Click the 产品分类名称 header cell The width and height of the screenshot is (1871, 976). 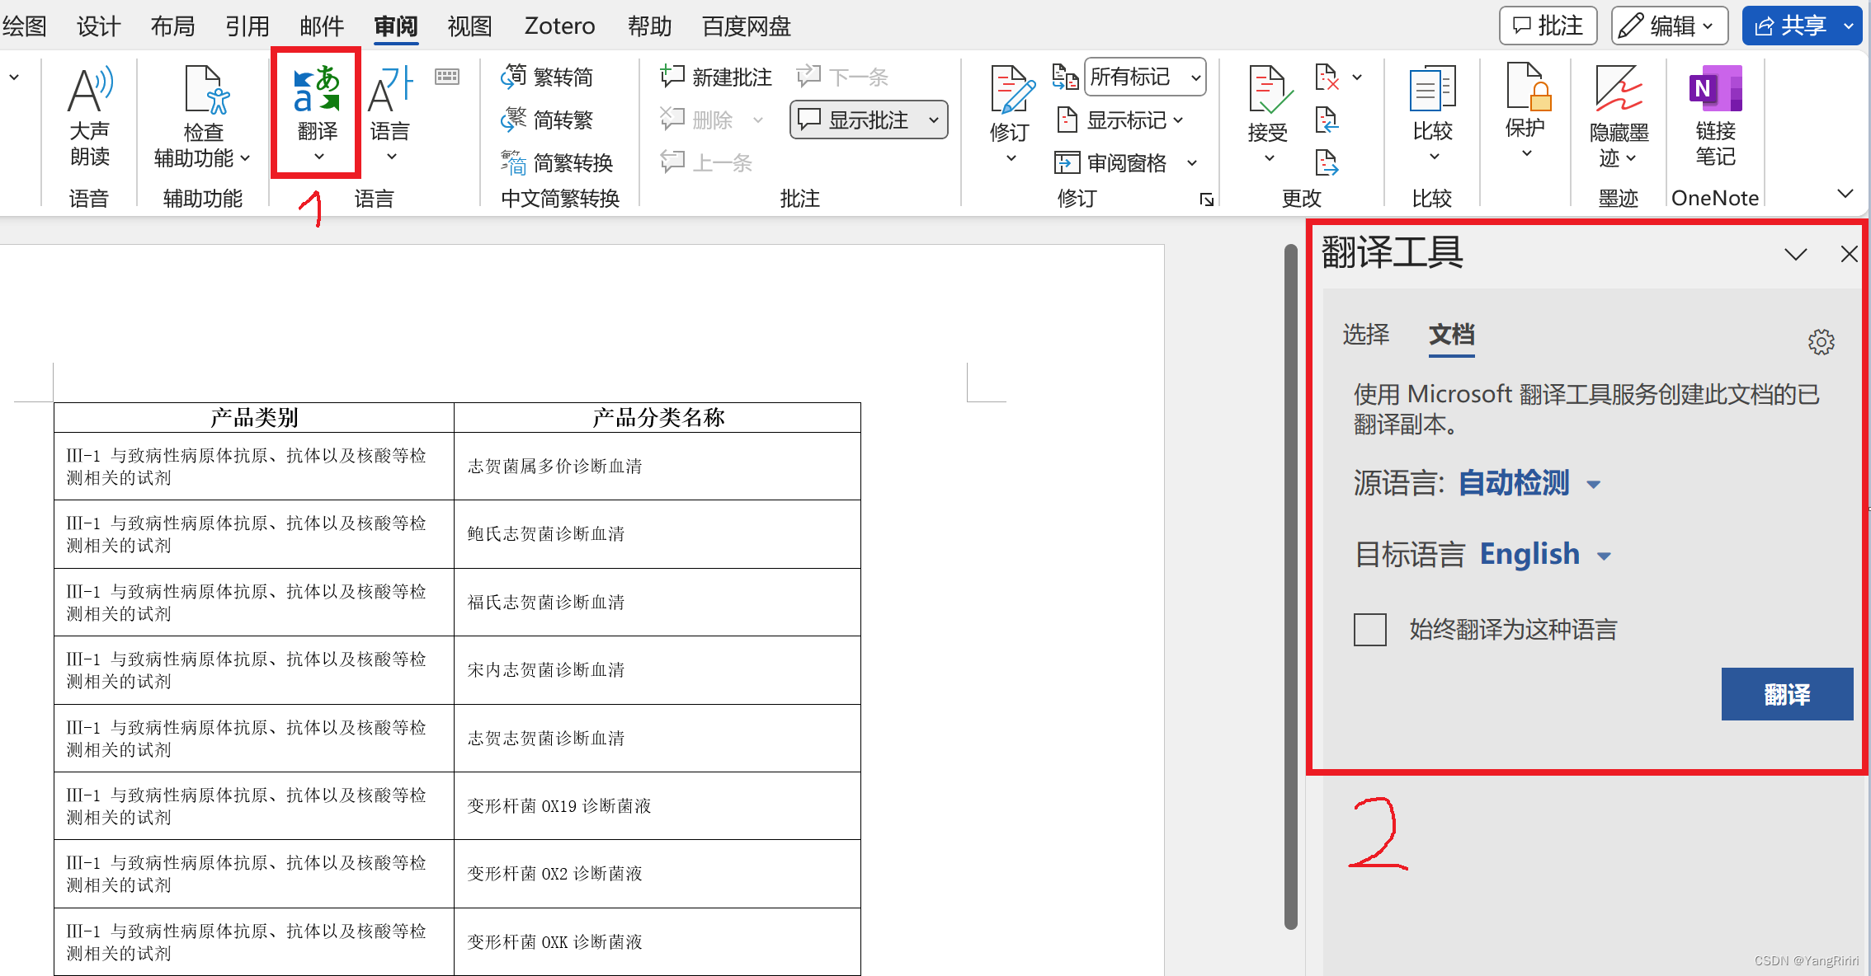point(657,418)
